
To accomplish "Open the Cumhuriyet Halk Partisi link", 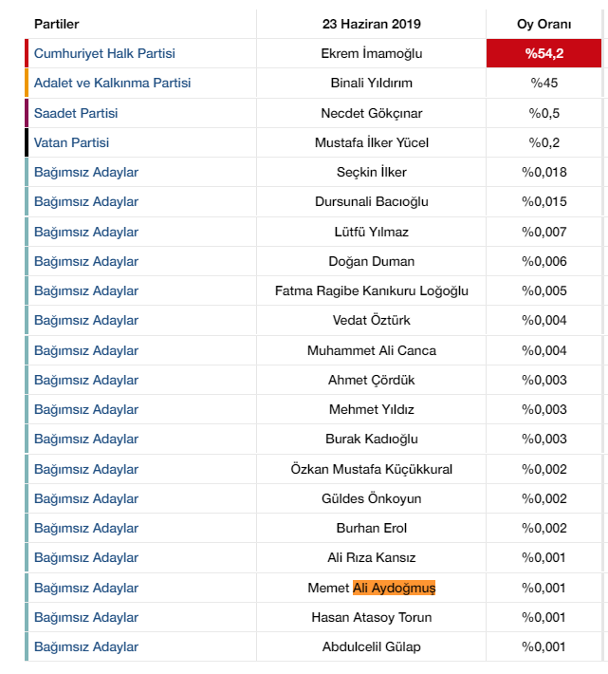I will 104,53.
